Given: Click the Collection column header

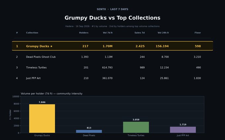Looking at the screenshot, I should click(x=32, y=33).
